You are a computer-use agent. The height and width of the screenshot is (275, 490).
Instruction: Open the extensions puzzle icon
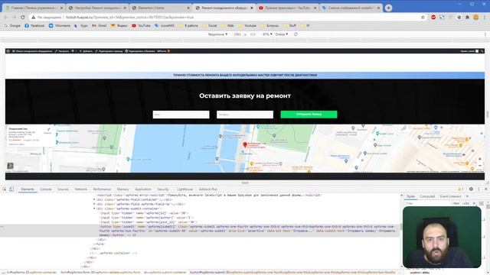(467, 18)
